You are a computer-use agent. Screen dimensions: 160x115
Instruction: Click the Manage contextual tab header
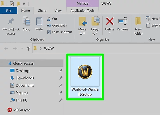point(82,3)
